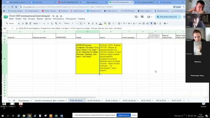210x118 pixels.
Task: Open the name box D61 dropdown
Action: coord(12,29)
